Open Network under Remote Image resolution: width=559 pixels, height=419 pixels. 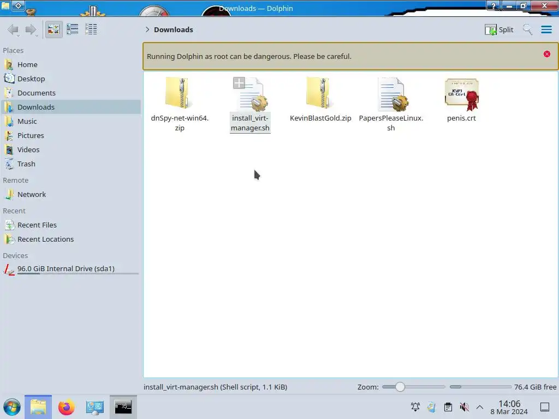(x=72, y=195)
